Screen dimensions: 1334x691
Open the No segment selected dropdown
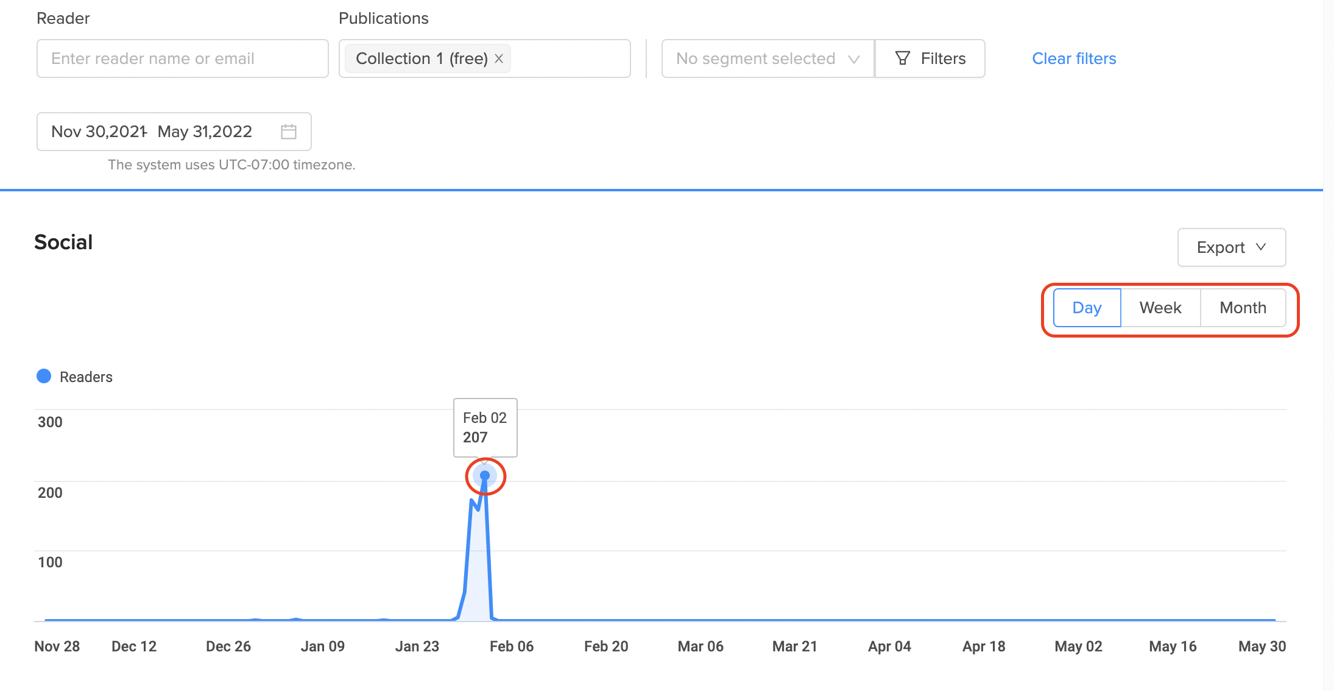(x=755, y=58)
